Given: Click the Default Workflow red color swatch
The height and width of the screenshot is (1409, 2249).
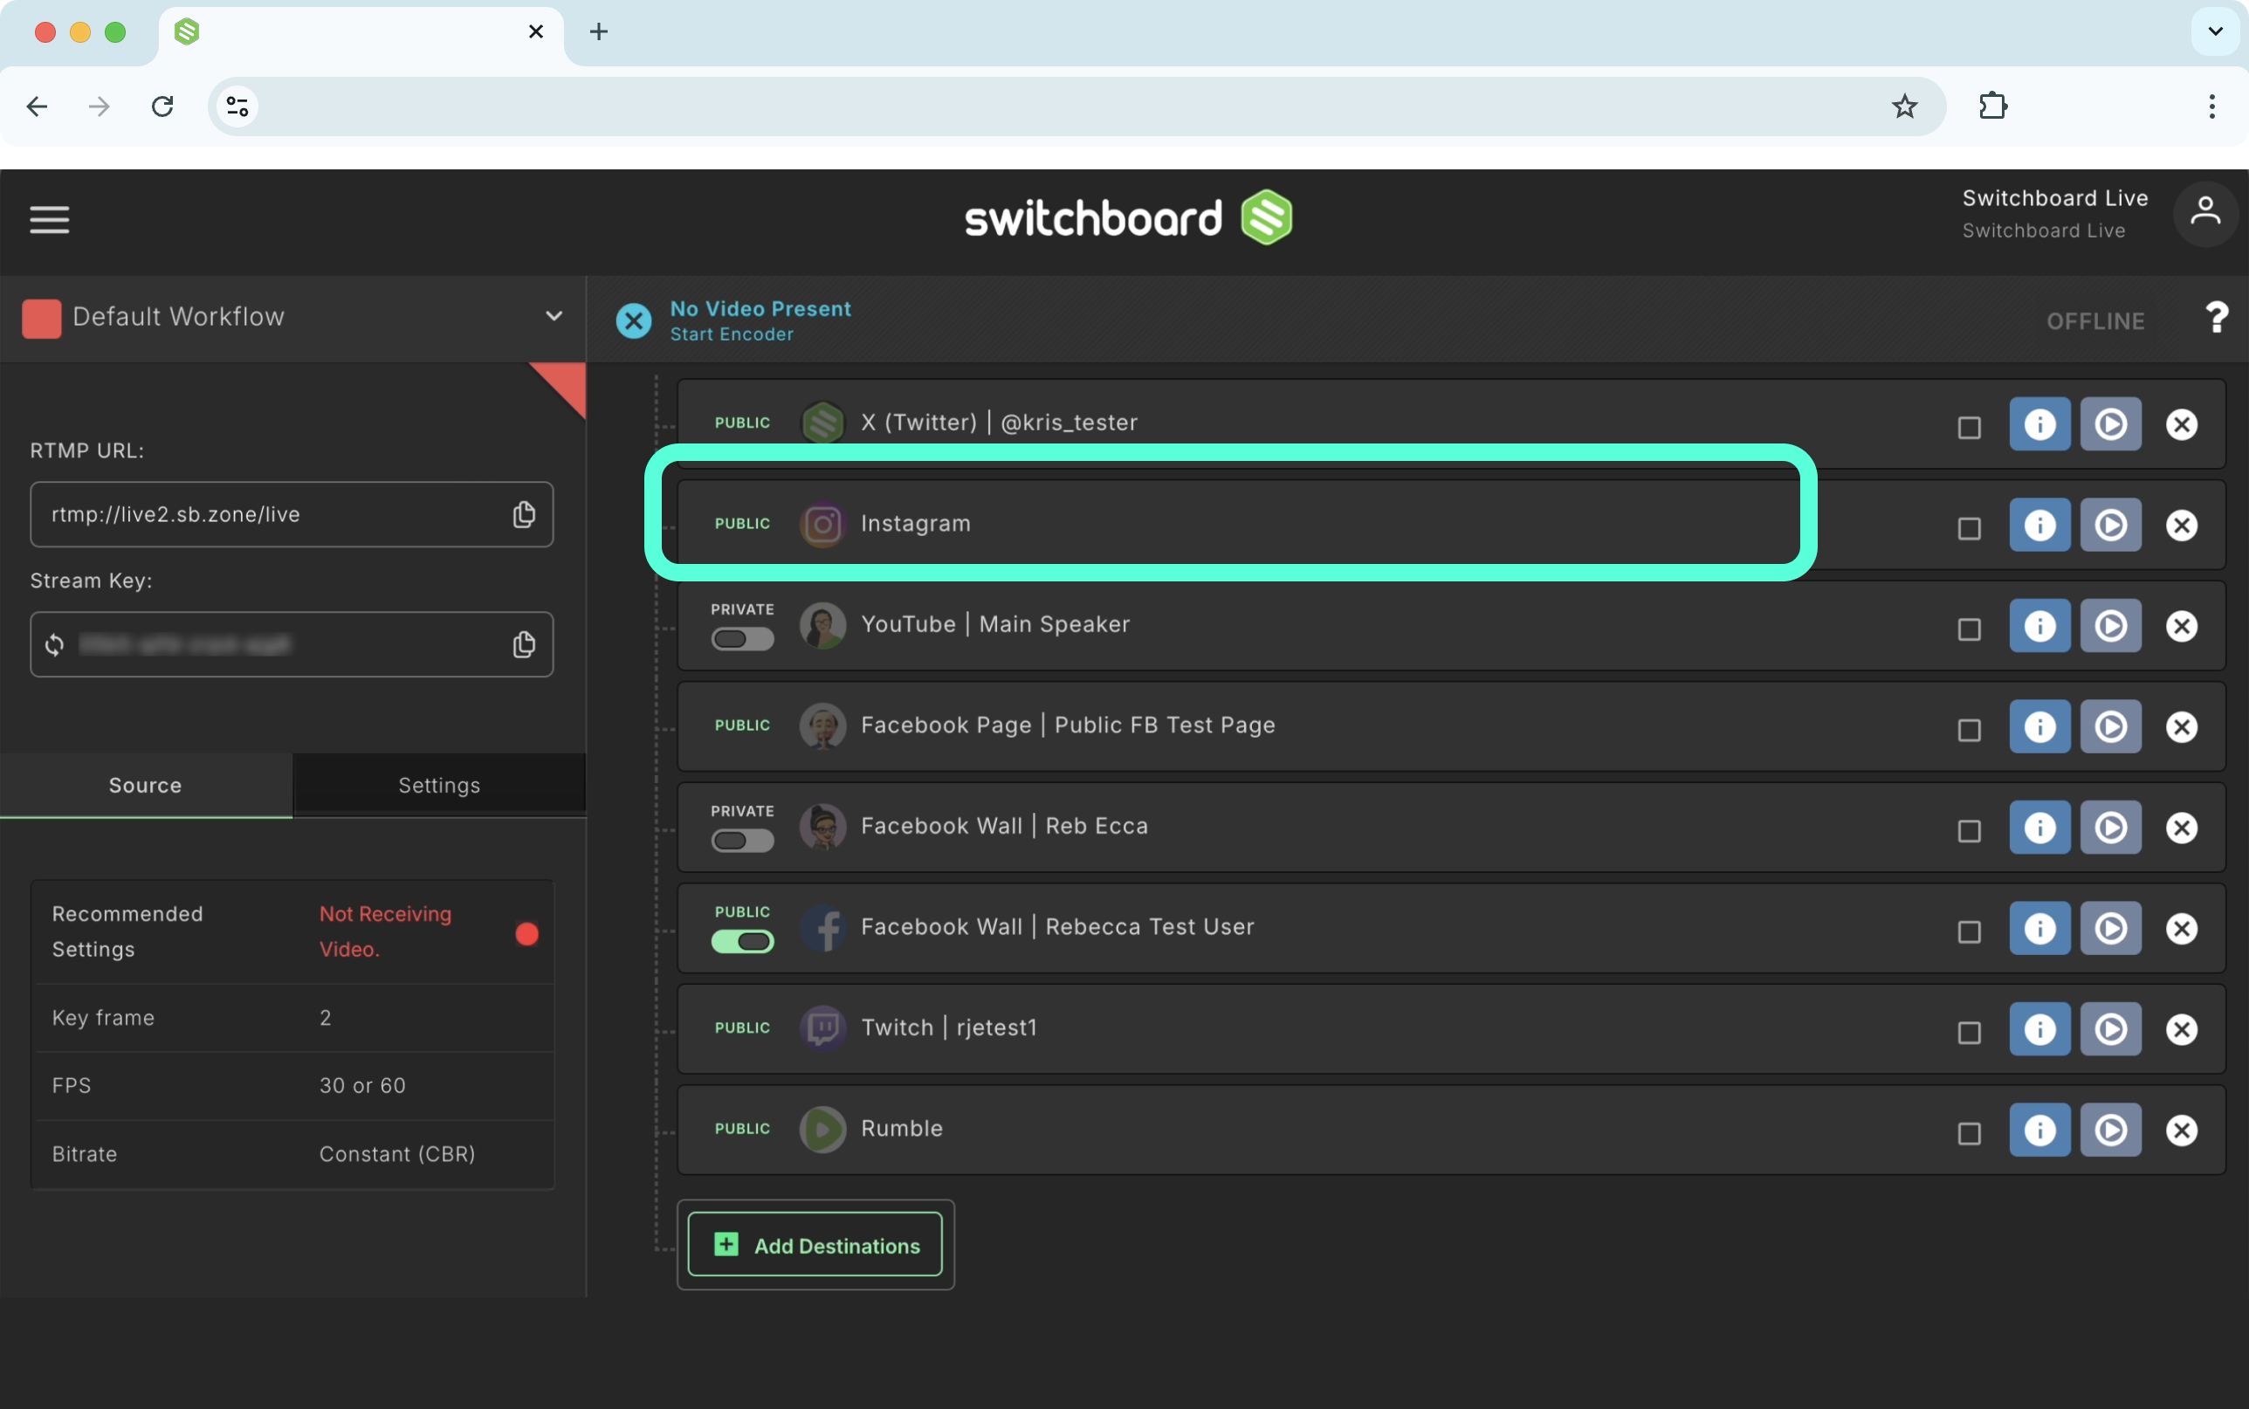Looking at the screenshot, I should point(42,318).
